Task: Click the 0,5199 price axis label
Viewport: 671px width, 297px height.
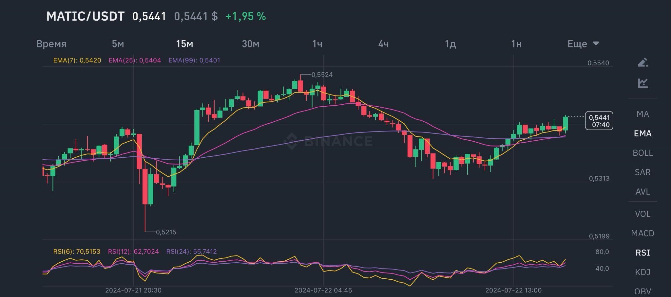Action: click(x=599, y=236)
